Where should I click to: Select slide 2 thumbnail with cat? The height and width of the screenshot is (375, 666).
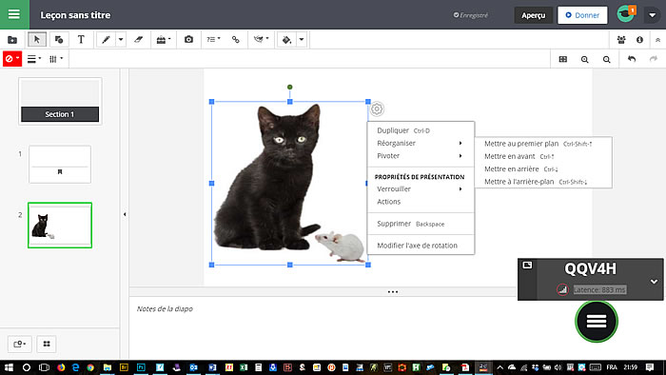60,225
